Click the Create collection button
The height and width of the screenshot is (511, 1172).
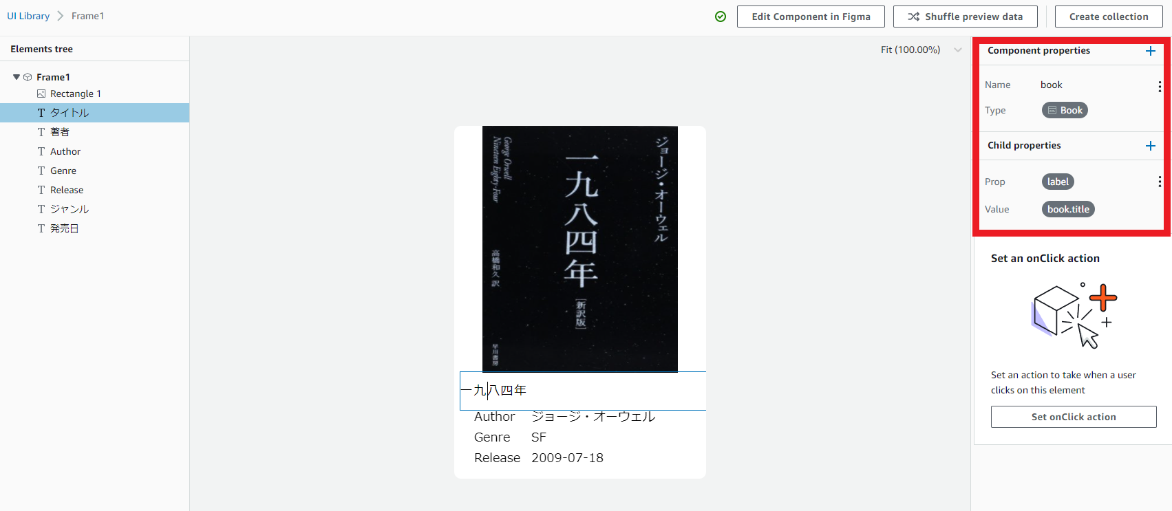1108,17
